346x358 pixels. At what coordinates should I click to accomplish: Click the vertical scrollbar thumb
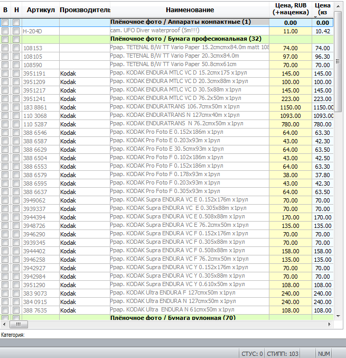pyautogui.click(x=338, y=61)
